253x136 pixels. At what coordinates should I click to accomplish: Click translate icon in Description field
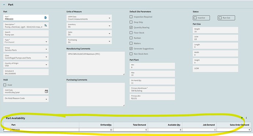coord(46,25)
